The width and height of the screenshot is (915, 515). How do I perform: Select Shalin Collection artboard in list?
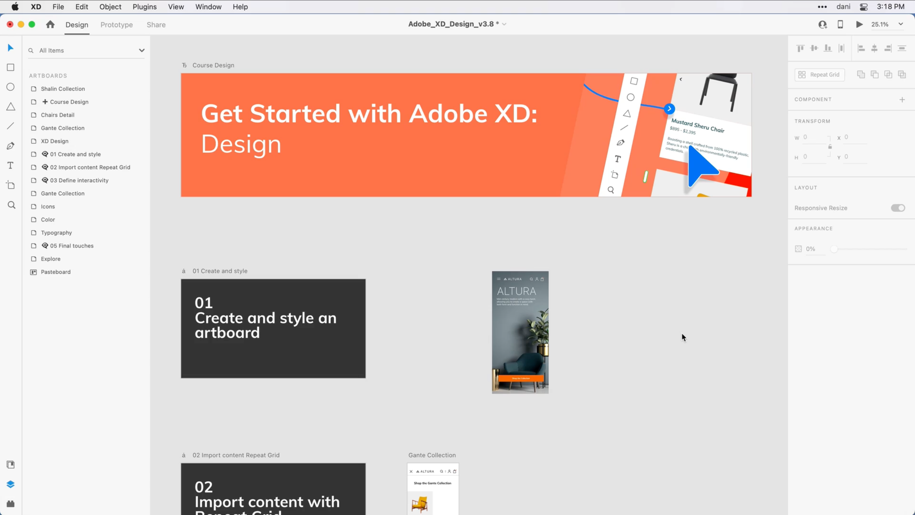pyautogui.click(x=63, y=89)
